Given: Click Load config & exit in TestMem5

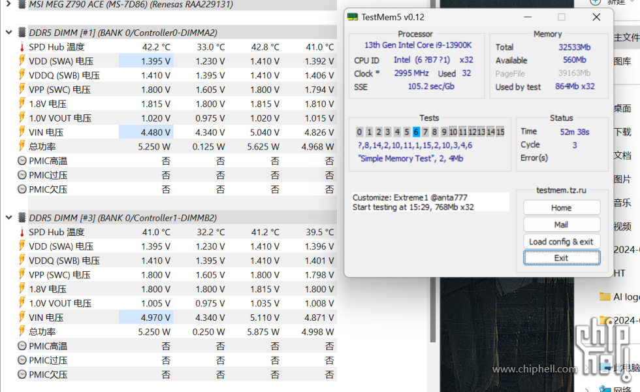Looking at the screenshot, I should coord(562,241).
